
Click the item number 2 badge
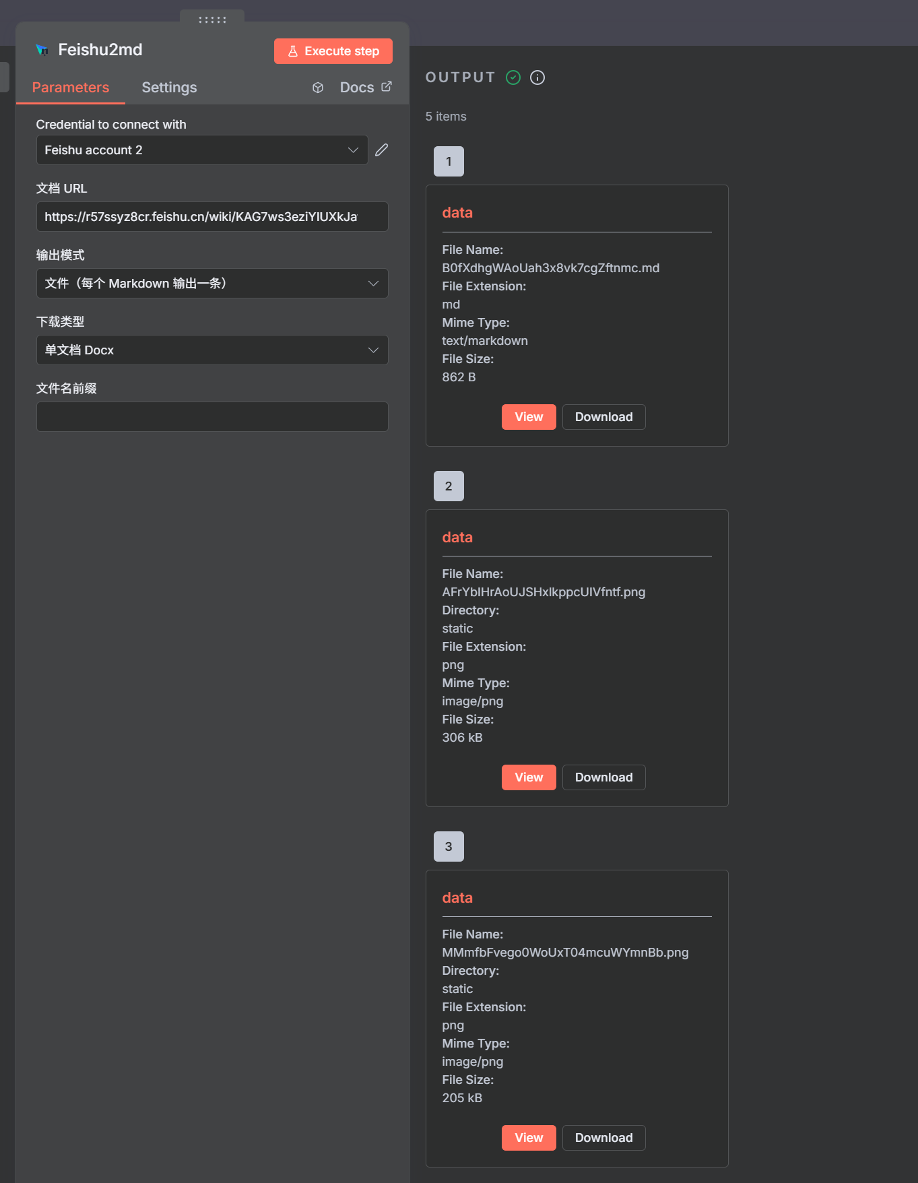pyautogui.click(x=449, y=486)
